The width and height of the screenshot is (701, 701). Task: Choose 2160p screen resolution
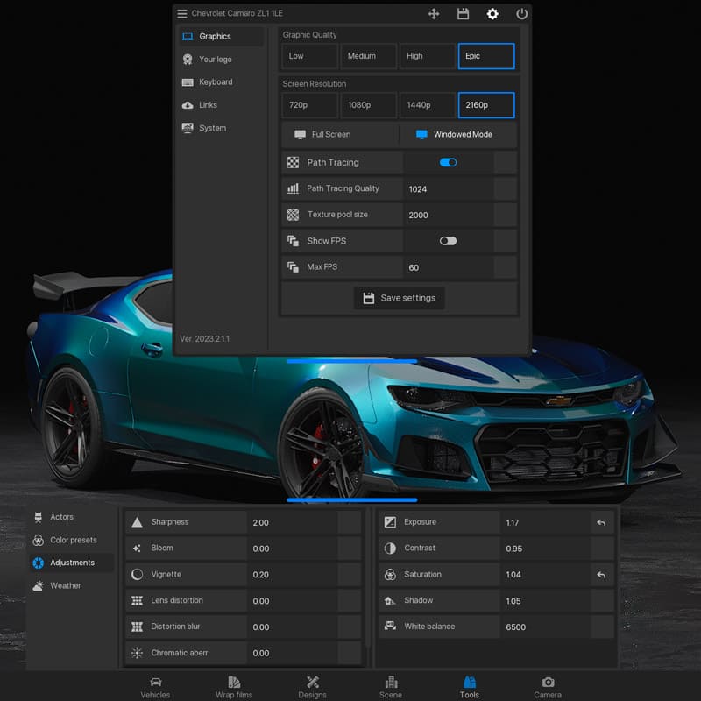tap(486, 105)
